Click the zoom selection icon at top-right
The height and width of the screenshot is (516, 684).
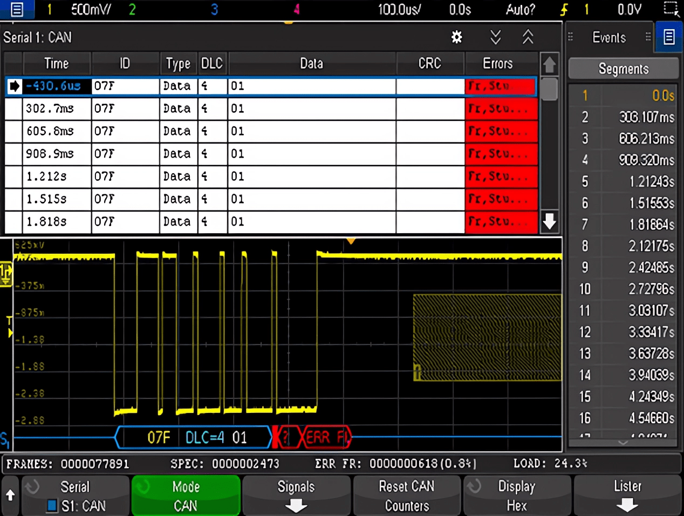pos(671,9)
